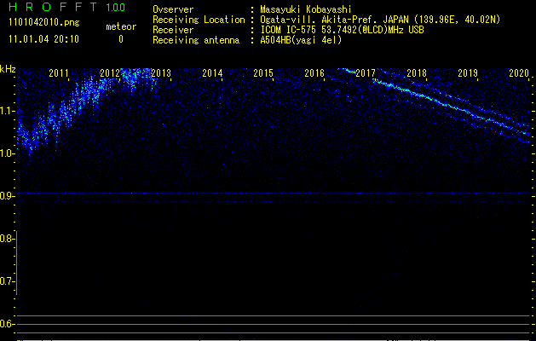
Task: Click the 1.1 kHz axis label
Action: 6,111
